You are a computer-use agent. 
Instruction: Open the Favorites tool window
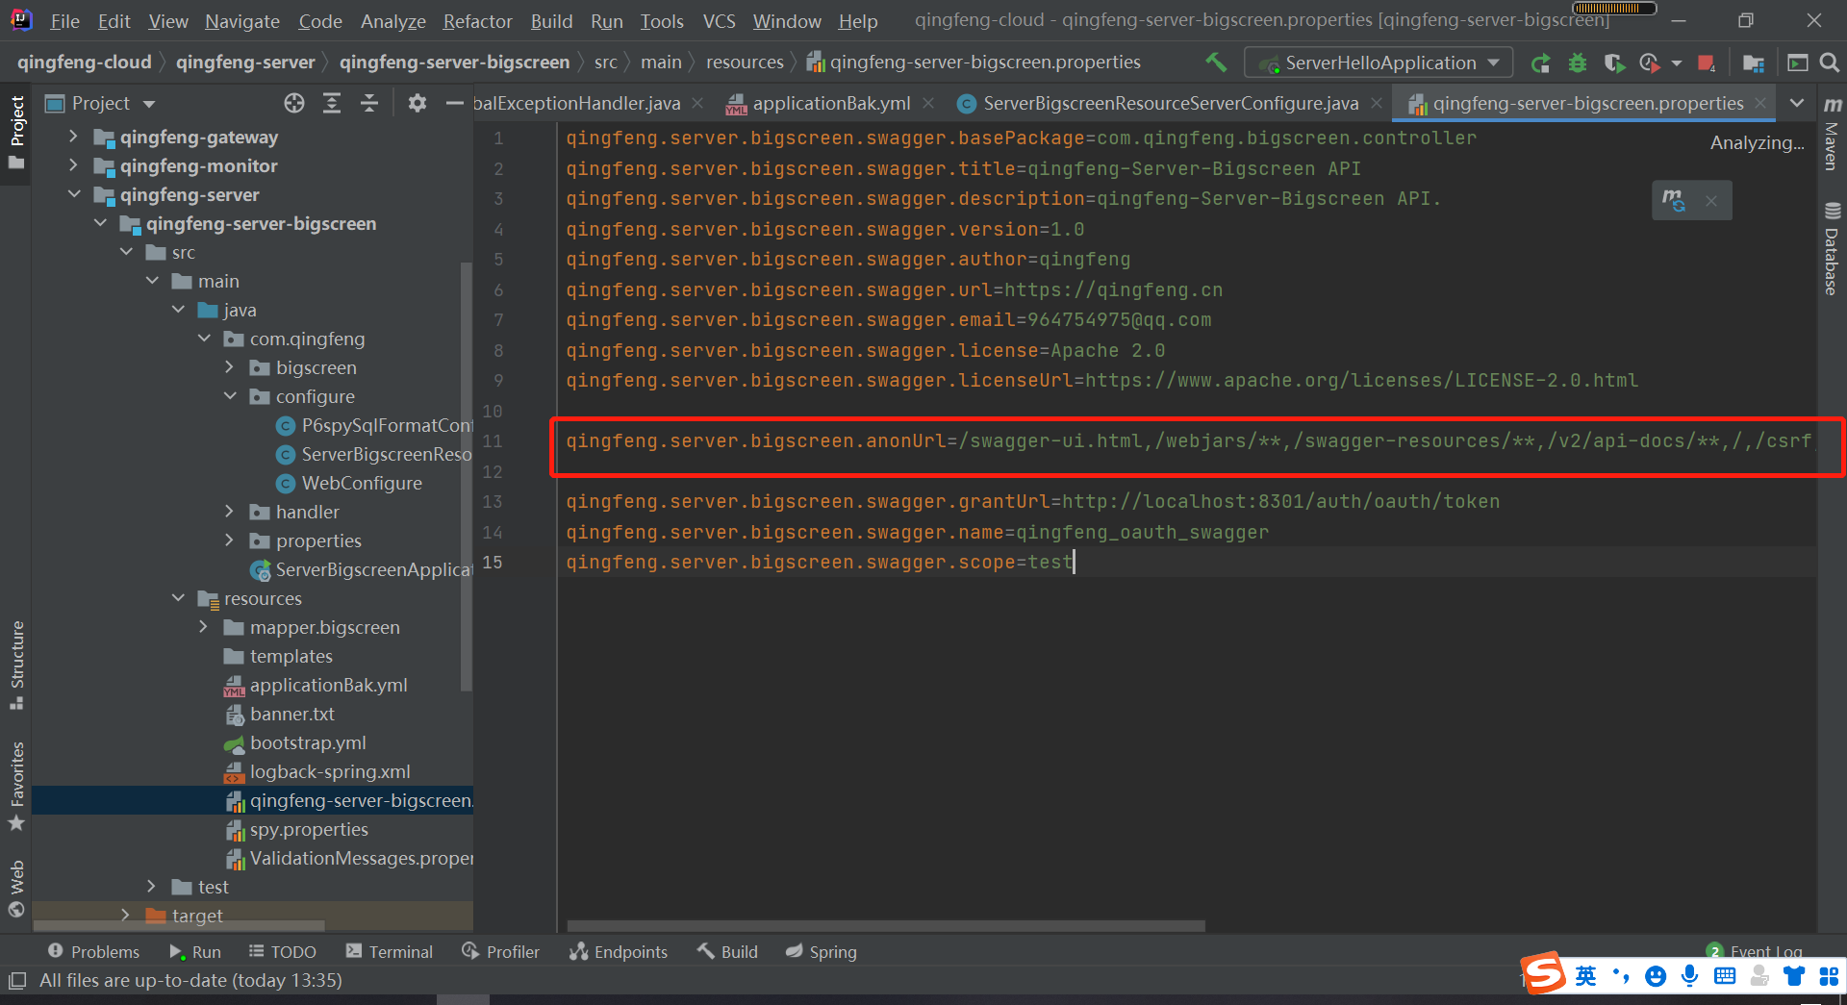point(16,785)
